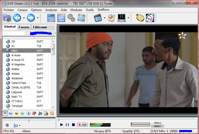The width and height of the screenshot is (199, 134).
Task: Open the channel folder icon in toolbar
Action: click(x=7, y=18)
